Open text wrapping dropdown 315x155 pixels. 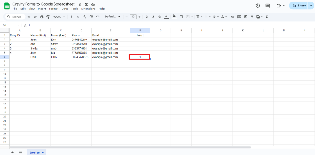(x=216, y=17)
